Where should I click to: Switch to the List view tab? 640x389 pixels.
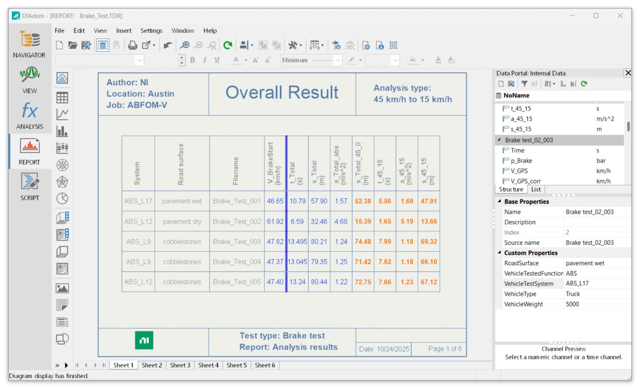pyautogui.click(x=536, y=189)
